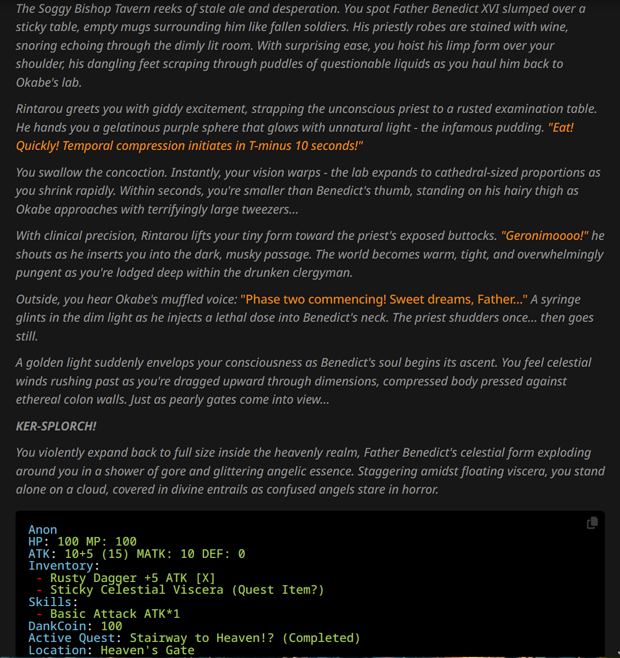
Task: Click the "Eat!" orange dialogue text
Action: (561, 127)
